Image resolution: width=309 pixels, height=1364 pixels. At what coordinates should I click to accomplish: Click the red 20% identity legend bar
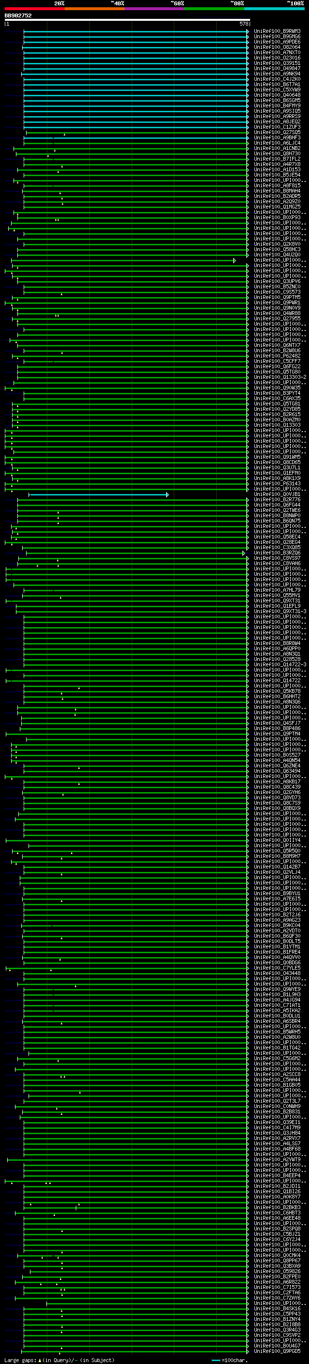tap(35, 9)
